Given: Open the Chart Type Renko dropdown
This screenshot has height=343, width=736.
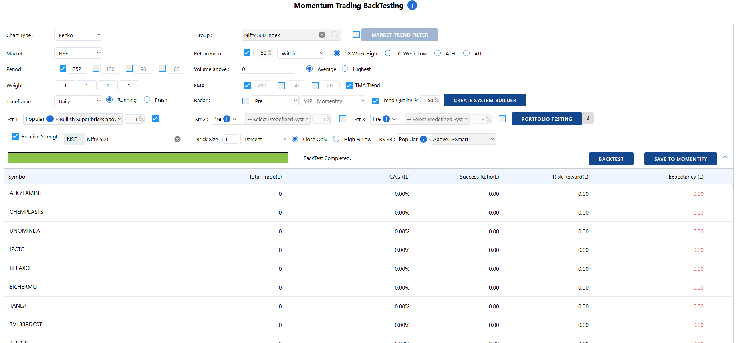Looking at the screenshot, I should point(78,35).
